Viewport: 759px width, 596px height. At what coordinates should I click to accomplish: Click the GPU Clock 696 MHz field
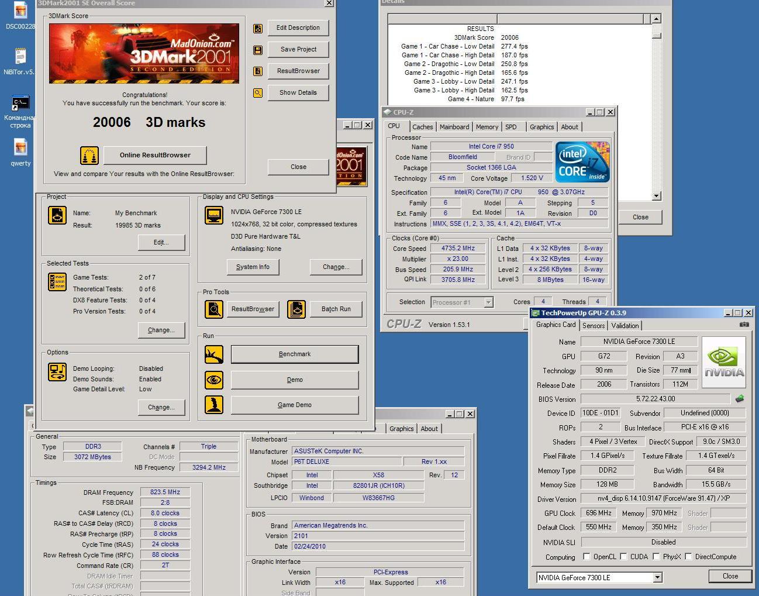598,513
